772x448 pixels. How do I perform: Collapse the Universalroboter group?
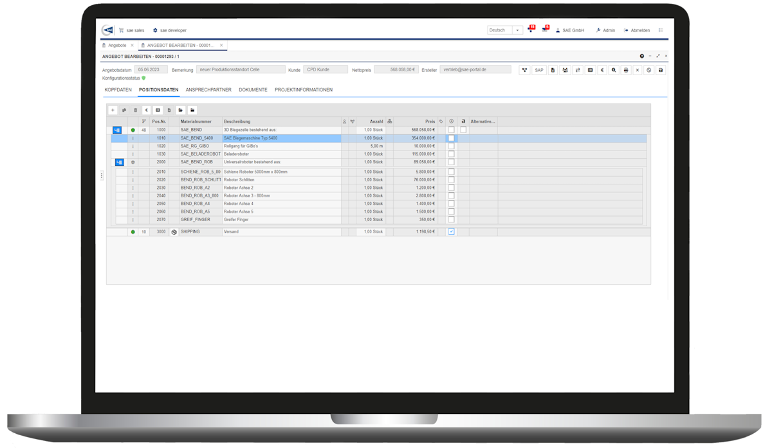point(119,161)
